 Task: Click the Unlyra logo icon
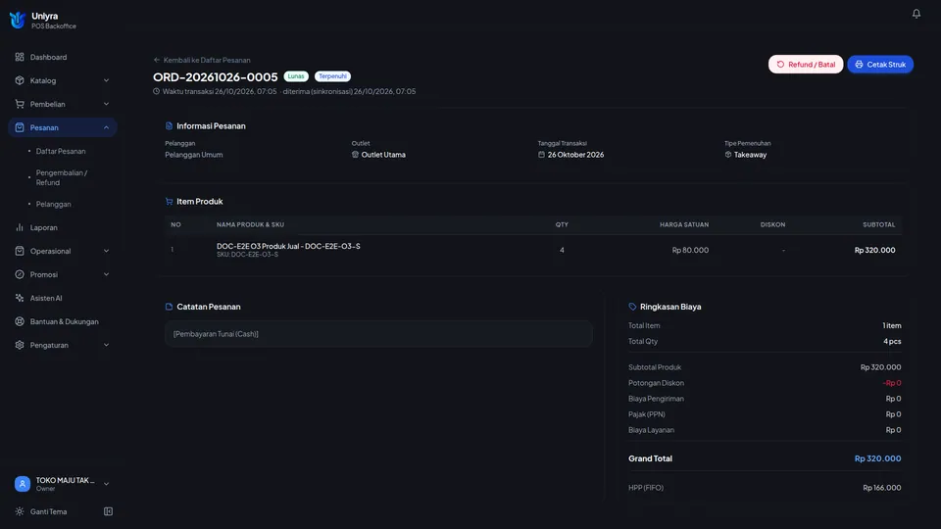pyautogui.click(x=18, y=21)
